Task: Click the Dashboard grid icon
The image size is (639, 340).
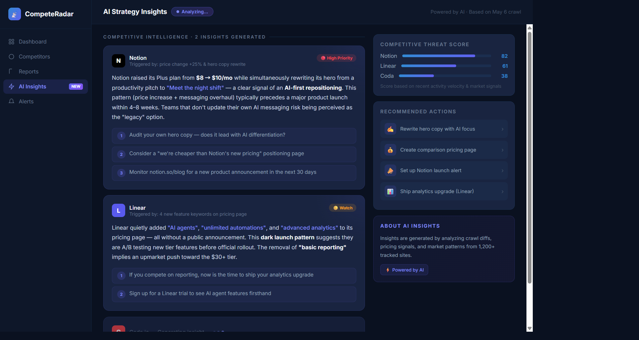Action: click(x=11, y=42)
